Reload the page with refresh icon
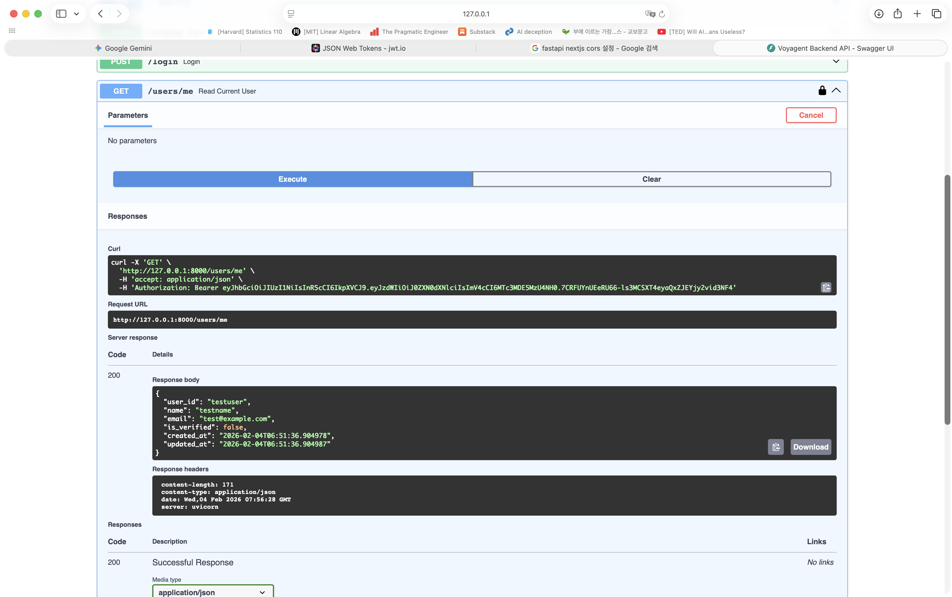Viewport: 952px width, 597px height. (662, 14)
